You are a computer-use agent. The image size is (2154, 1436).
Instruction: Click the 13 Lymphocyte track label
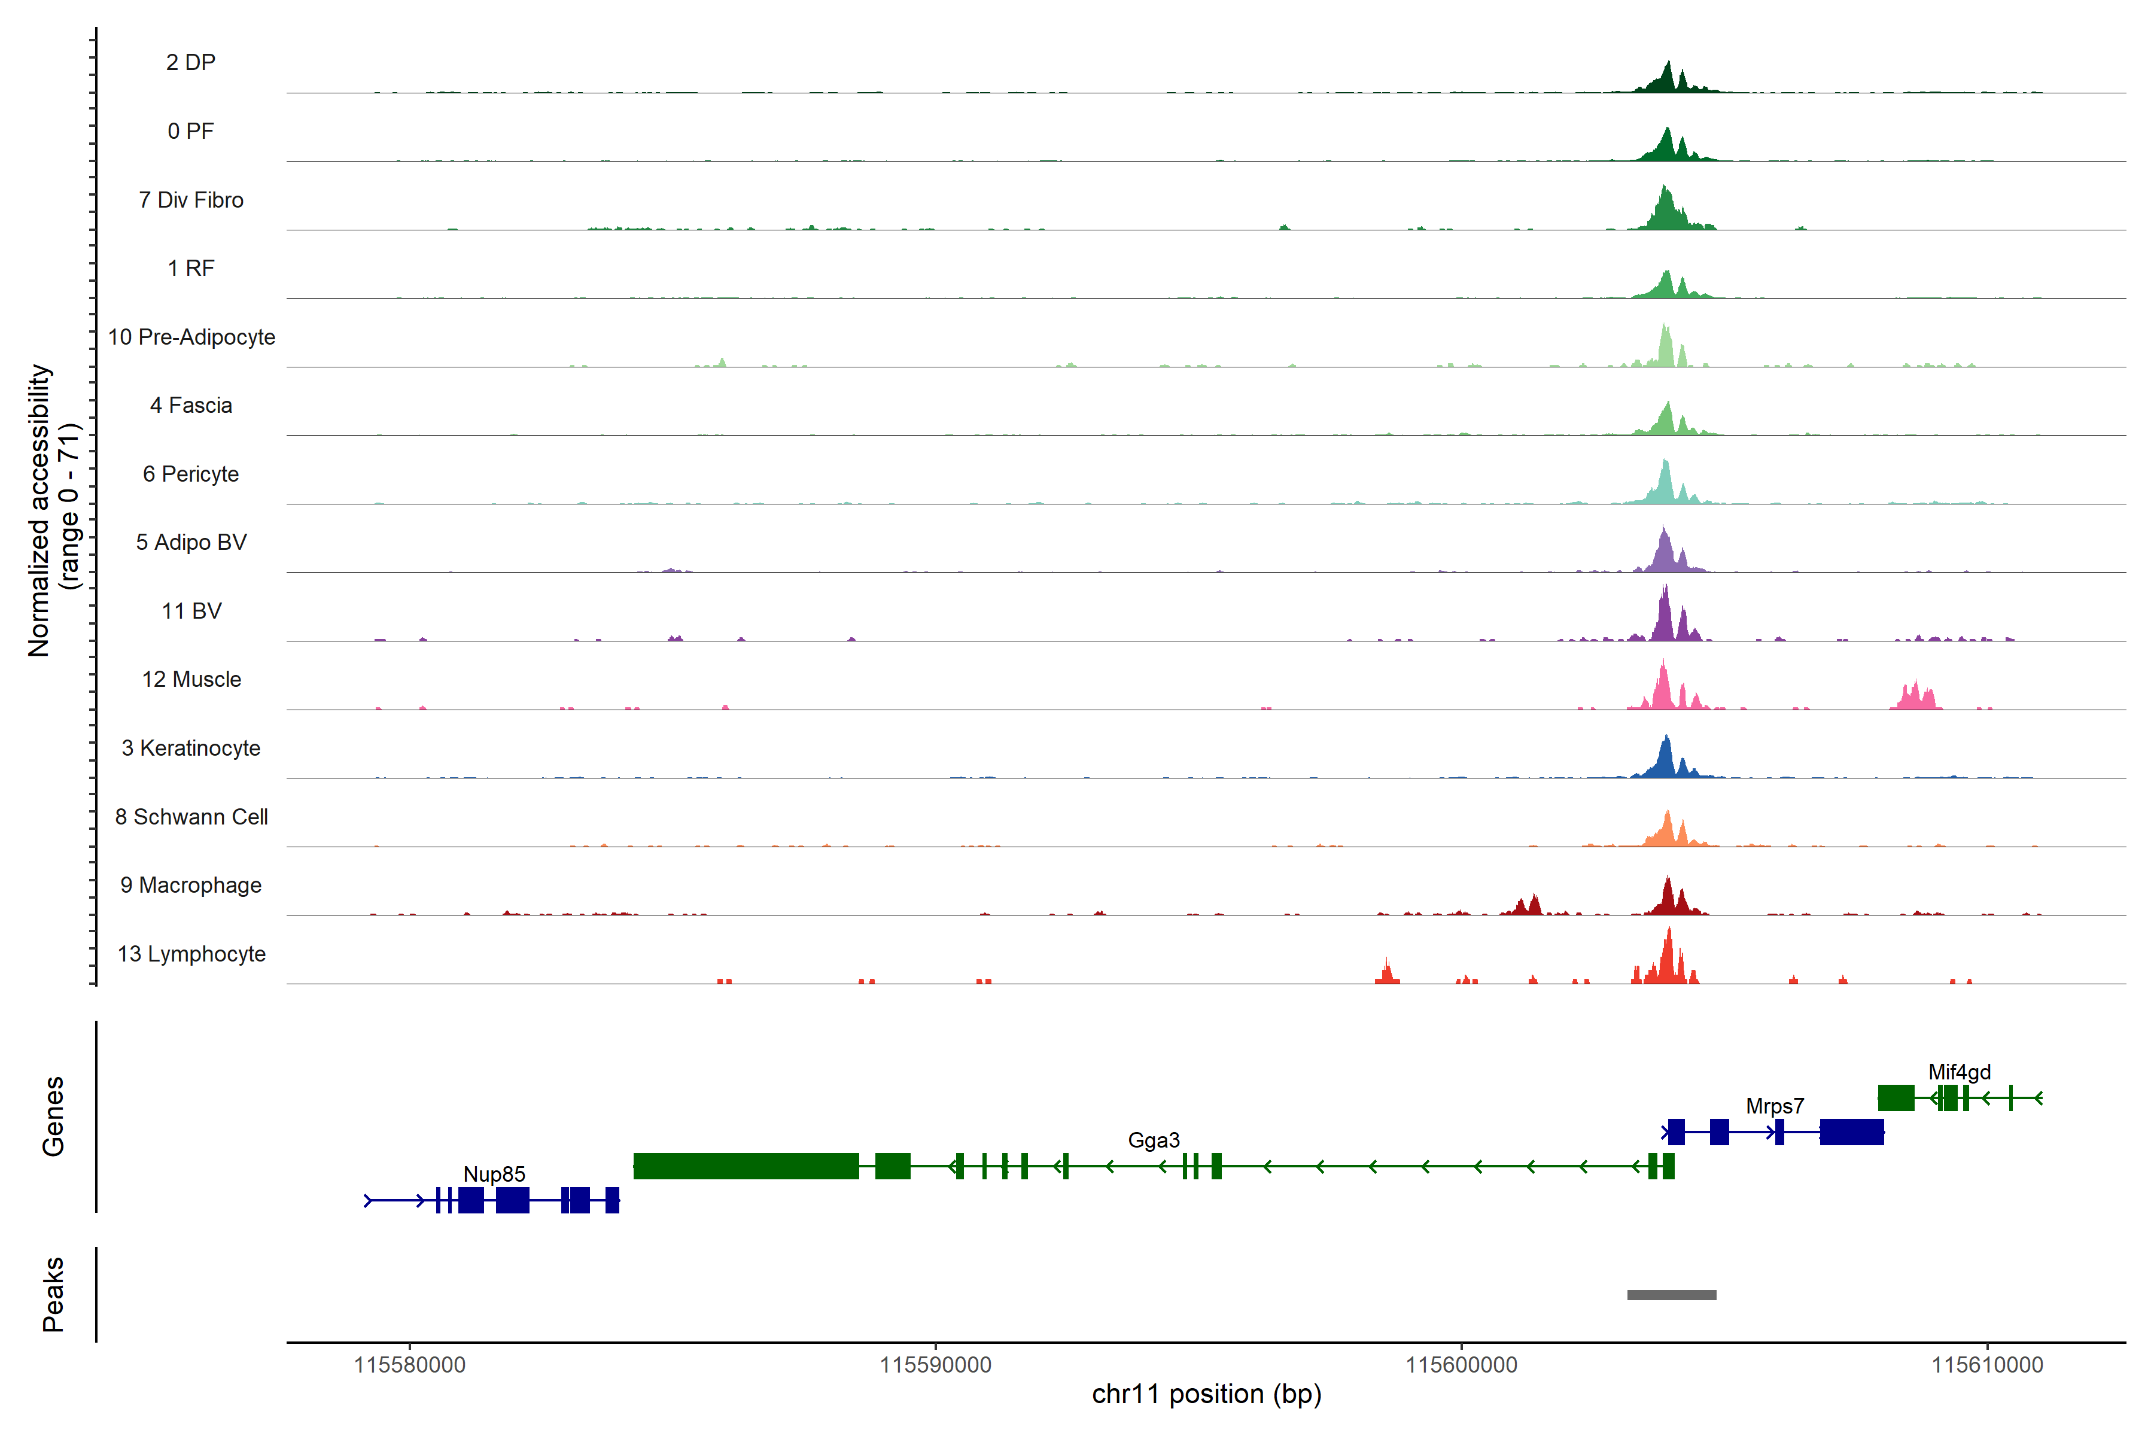click(191, 953)
